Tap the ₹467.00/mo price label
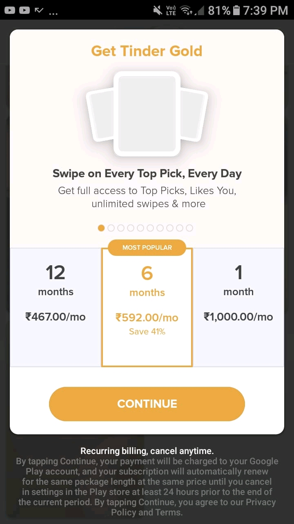This screenshot has width=294, height=524. point(56,316)
